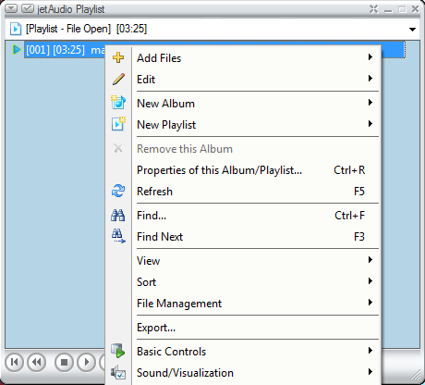425x385 pixels.
Task: Click the New Playlist icon
Action: (118, 124)
